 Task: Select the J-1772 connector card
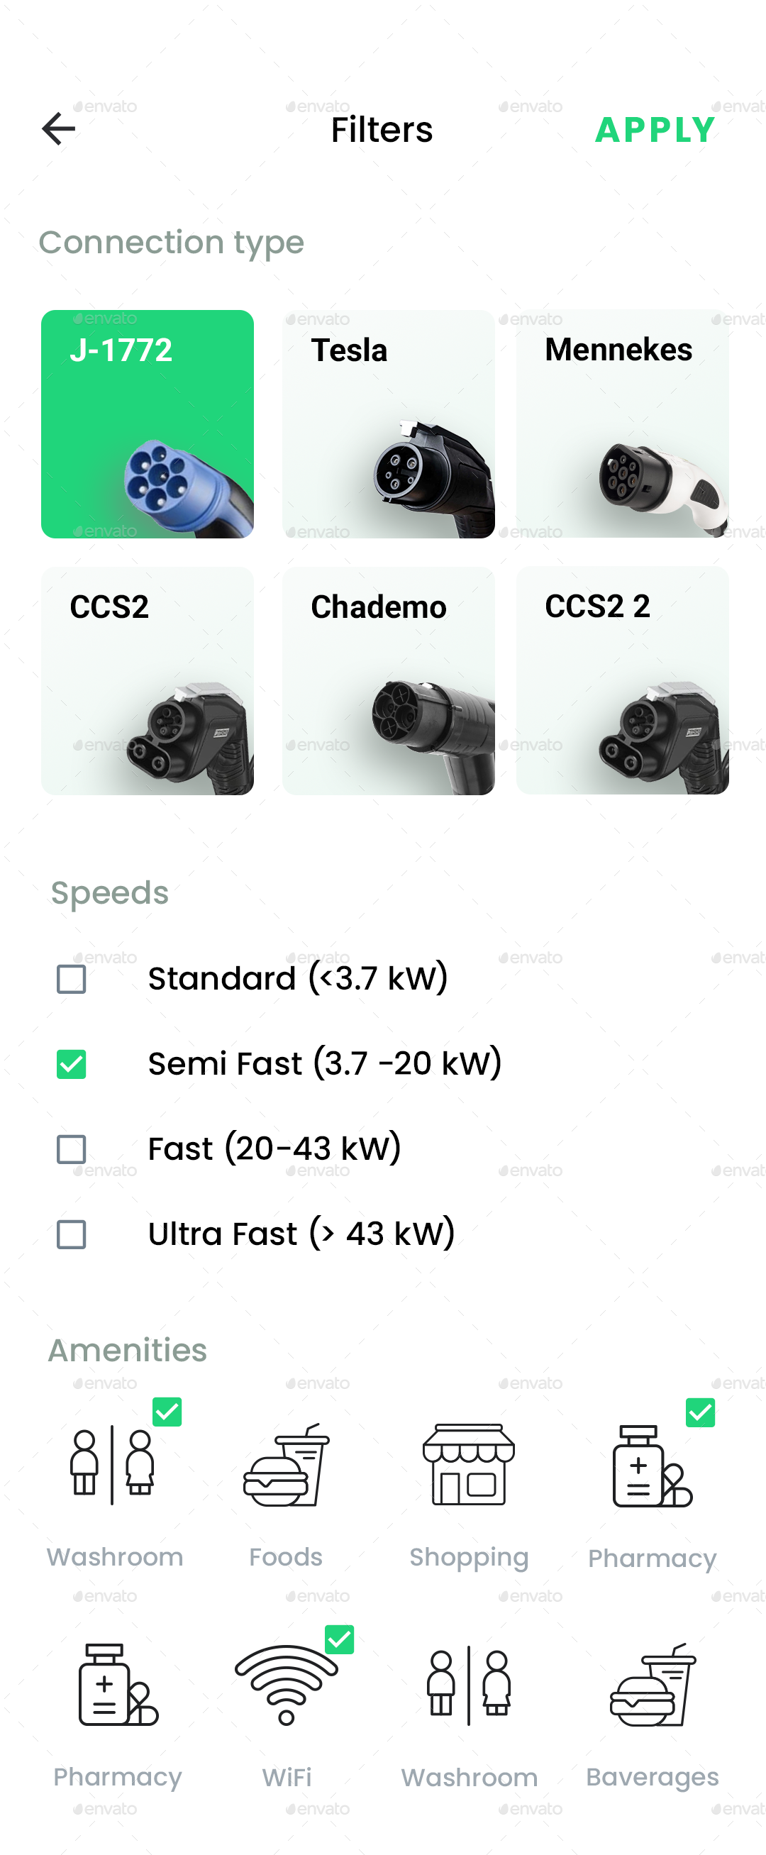tap(148, 424)
